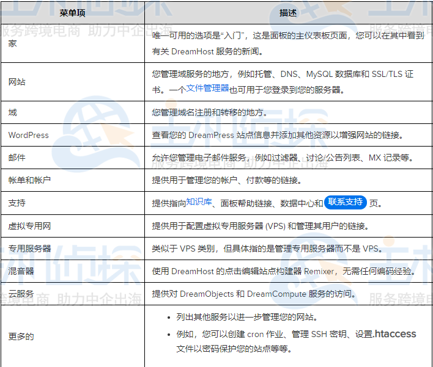Click the 邮件 menu item cell

pos(73,158)
